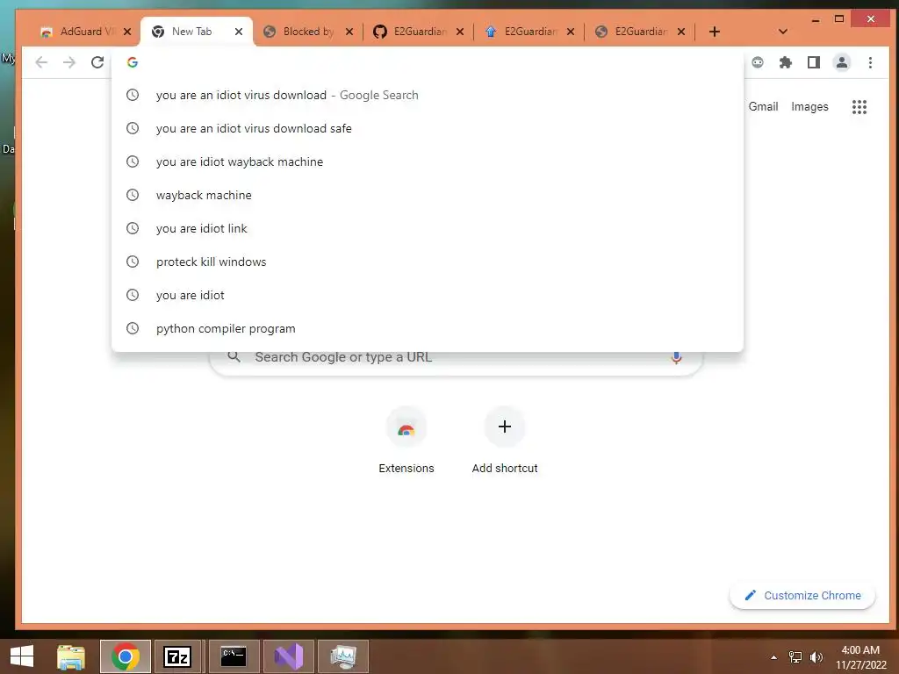
Task: Open File Explorer from the taskbar
Action: [71, 656]
